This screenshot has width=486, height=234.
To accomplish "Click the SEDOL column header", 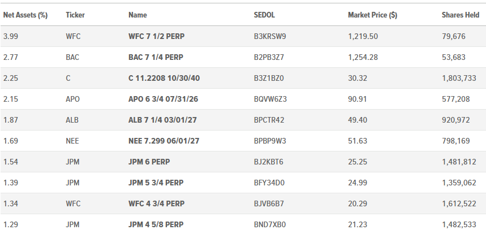I will point(264,15).
